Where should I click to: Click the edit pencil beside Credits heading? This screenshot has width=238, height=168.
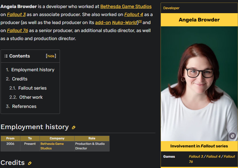coord(30,163)
